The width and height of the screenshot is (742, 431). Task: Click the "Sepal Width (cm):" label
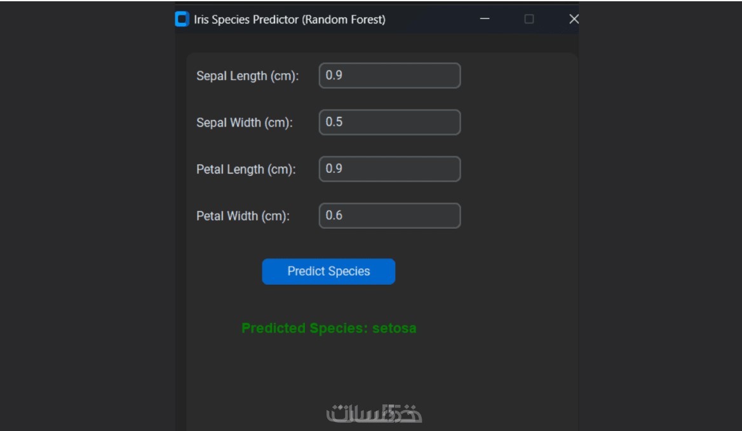(x=245, y=123)
